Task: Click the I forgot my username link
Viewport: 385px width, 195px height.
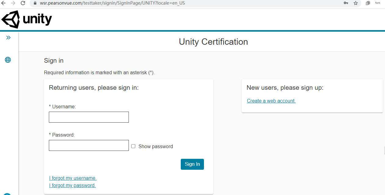Action: click(73, 178)
